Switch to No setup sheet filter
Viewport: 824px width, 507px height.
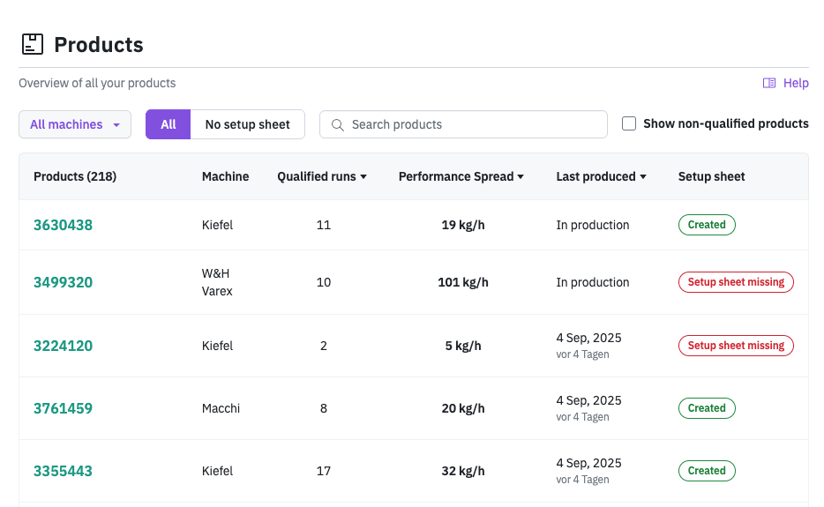(x=247, y=124)
